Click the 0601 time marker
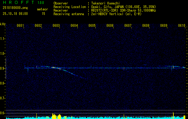188x119 pixels. coord(20,26)
